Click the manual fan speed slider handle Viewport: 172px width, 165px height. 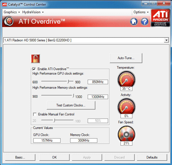click(54, 120)
